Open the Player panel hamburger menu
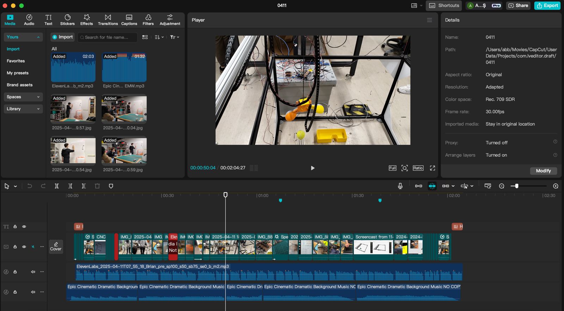 (429, 20)
